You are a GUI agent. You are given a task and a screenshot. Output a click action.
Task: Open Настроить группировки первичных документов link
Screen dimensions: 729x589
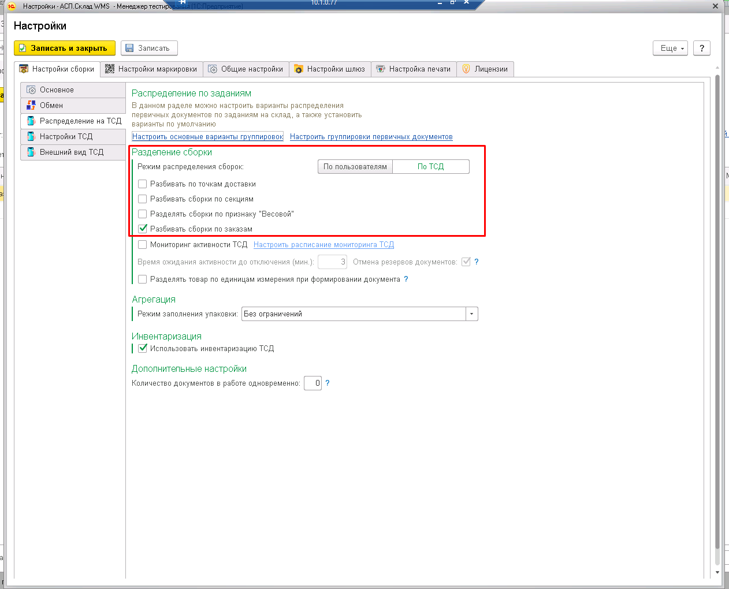coord(371,137)
